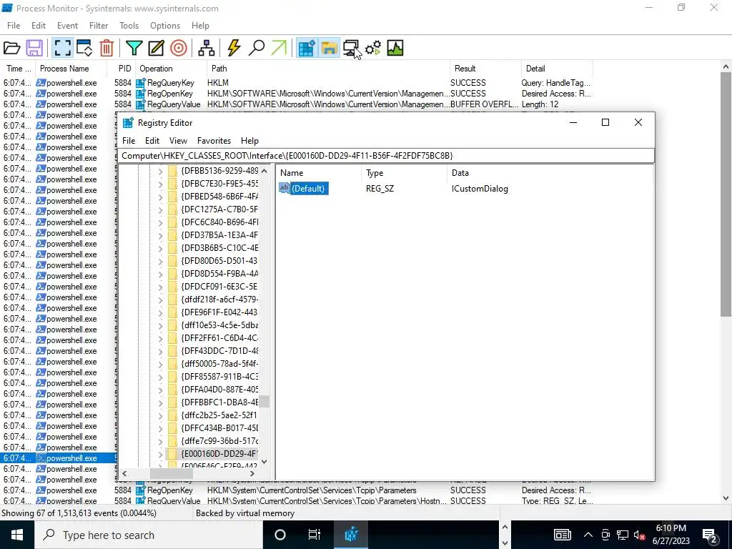
Task: Open Registry Editor File menu
Action: pyautogui.click(x=129, y=141)
